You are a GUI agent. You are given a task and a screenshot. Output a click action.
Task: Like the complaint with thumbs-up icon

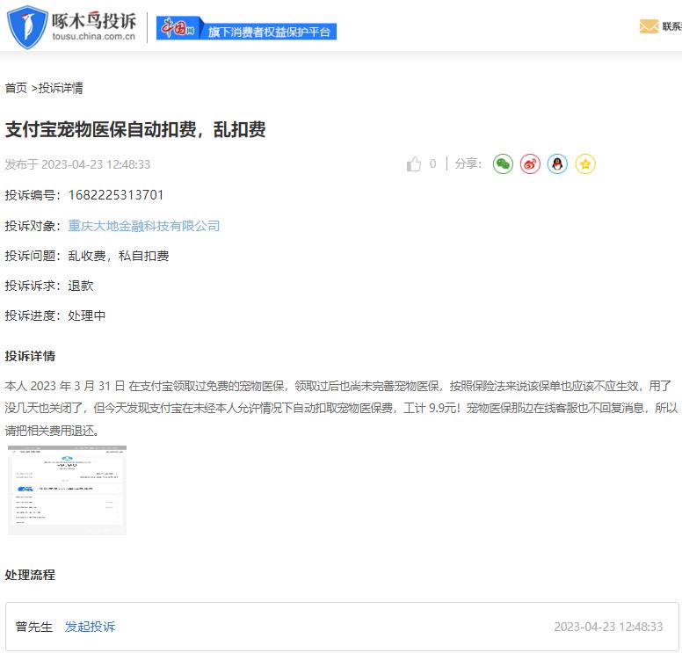click(x=414, y=164)
